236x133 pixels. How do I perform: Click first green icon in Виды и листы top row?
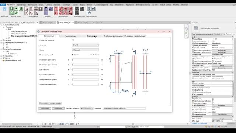tap(11, 9)
